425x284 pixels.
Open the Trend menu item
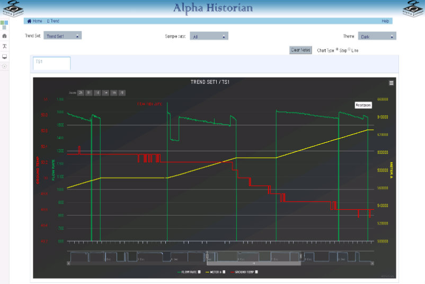click(x=53, y=21)
